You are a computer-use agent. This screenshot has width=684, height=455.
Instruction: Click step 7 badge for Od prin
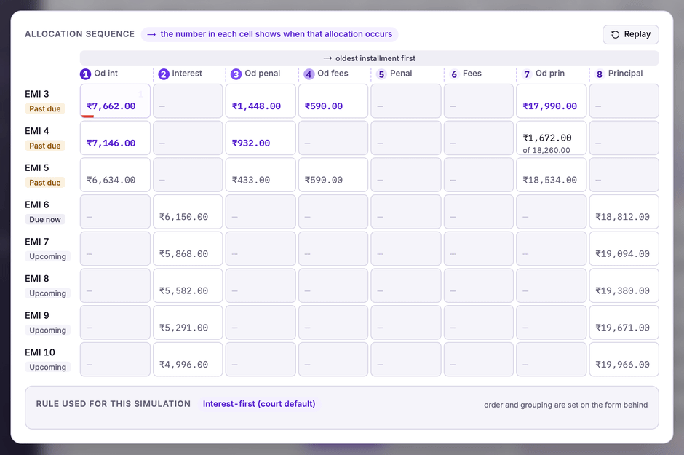[x=527, y=74]
